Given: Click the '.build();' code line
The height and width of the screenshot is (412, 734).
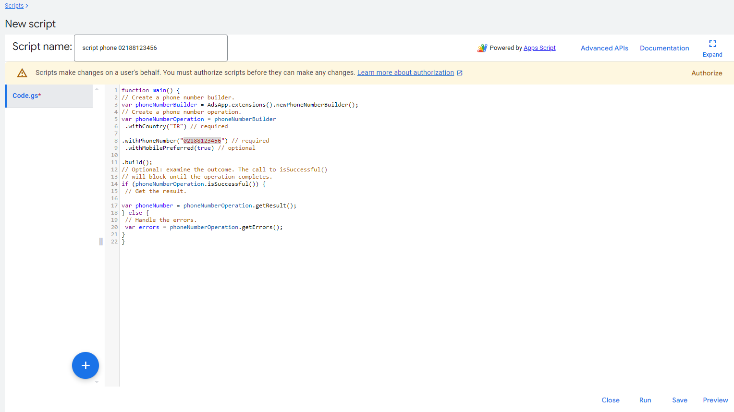Looking at the screenshot, I should (x=137, y=162).
